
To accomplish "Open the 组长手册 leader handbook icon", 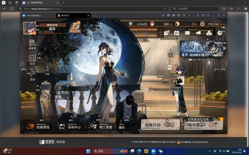I will tap(75, 27).
